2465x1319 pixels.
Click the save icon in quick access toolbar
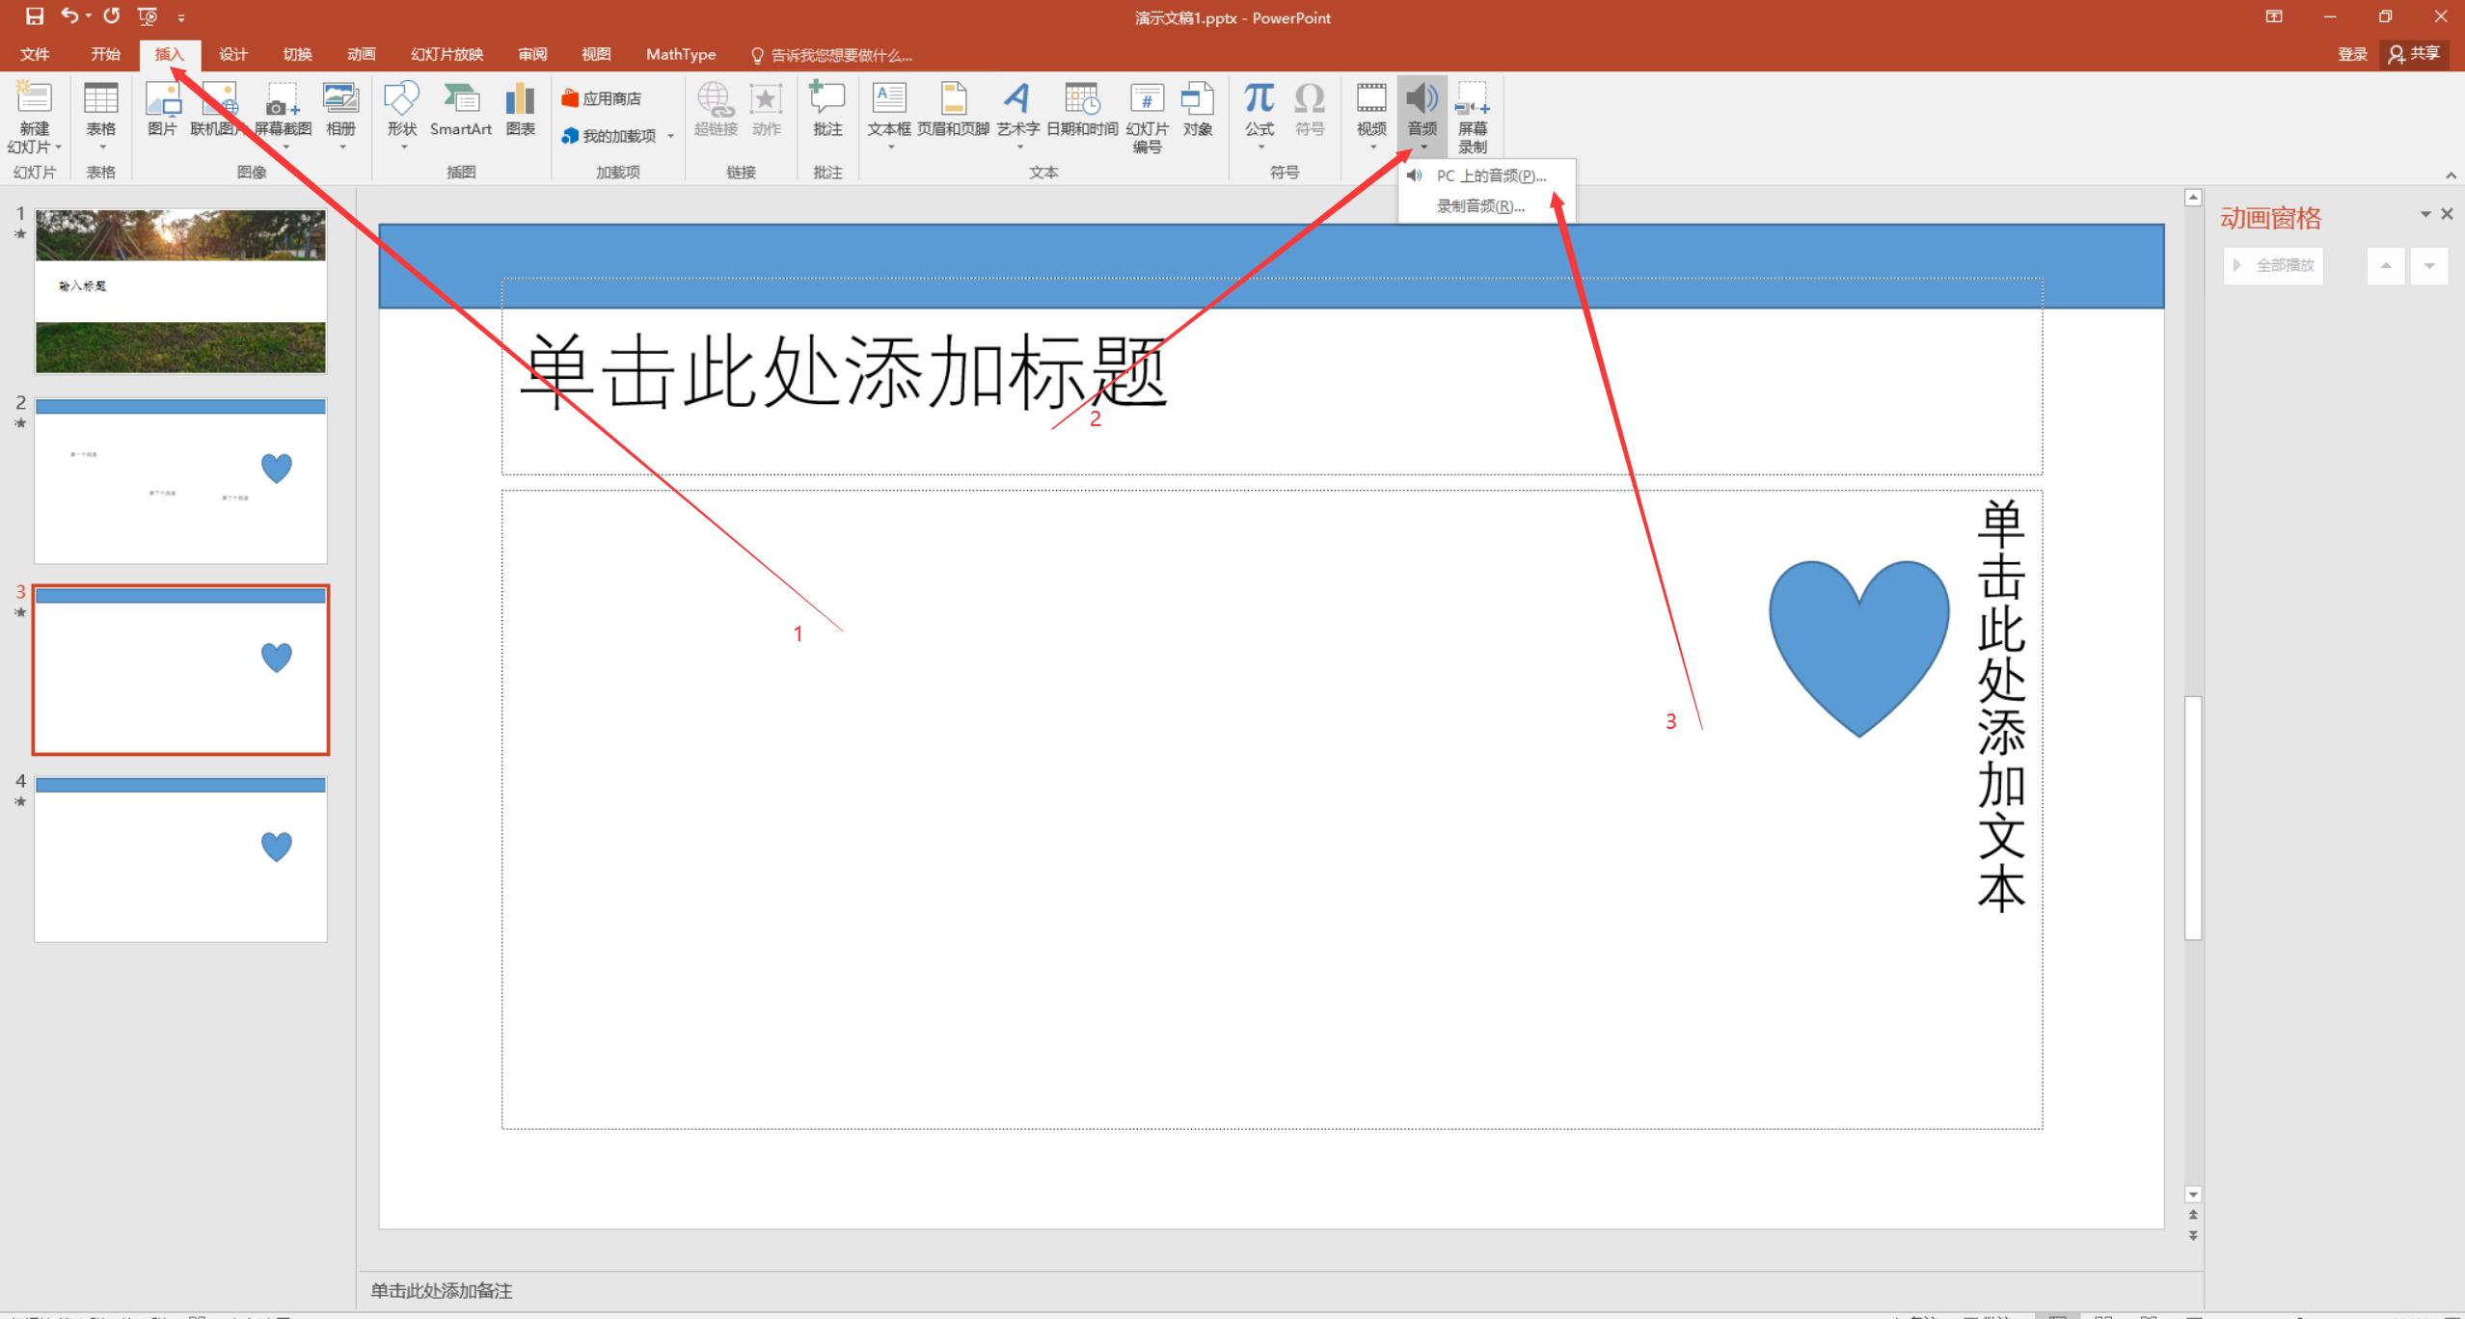(35, 16)
